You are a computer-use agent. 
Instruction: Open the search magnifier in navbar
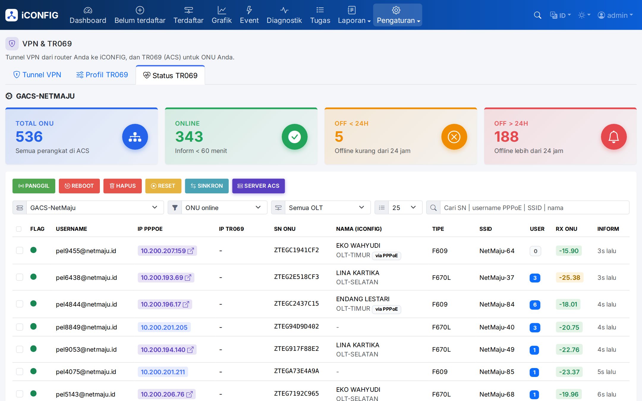coord(537,15)
